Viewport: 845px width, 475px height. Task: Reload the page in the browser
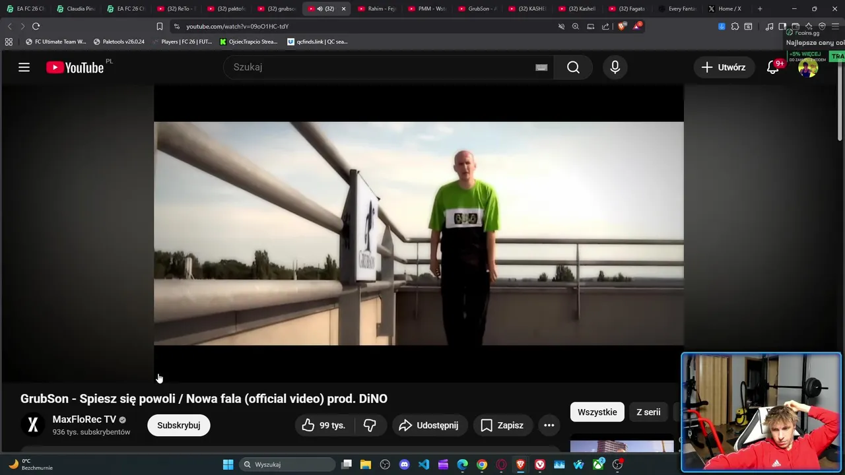pyautogui.click(x=36, y=26)
